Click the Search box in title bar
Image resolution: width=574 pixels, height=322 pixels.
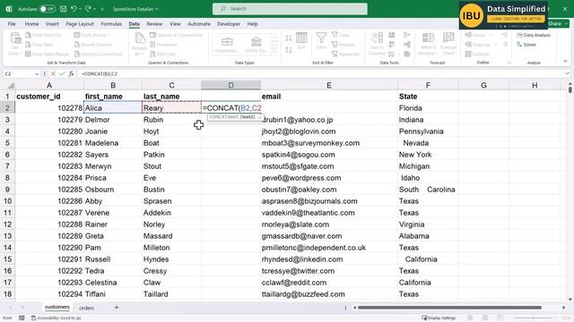click(x=290, y=9)
